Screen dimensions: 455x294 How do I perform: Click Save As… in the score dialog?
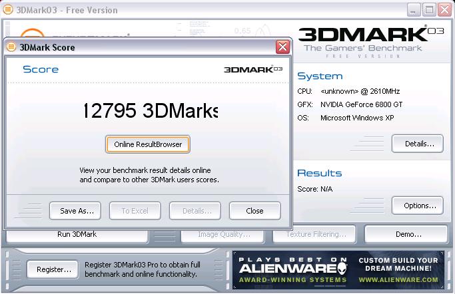coord(75,211)
